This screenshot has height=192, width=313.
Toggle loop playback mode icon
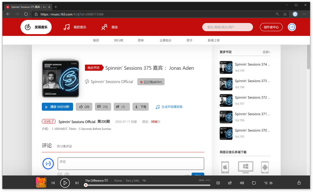[254, 183]
